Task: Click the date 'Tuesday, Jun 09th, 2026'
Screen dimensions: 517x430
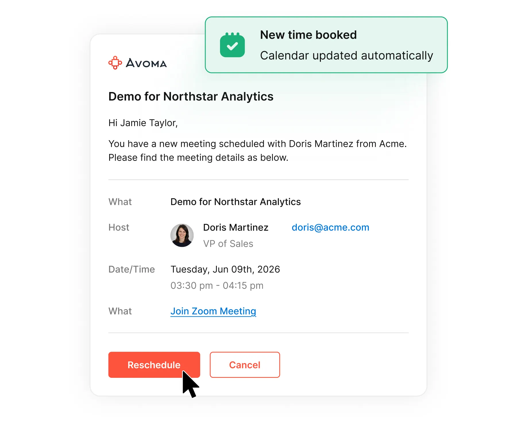Action: (x=225, y=269)
